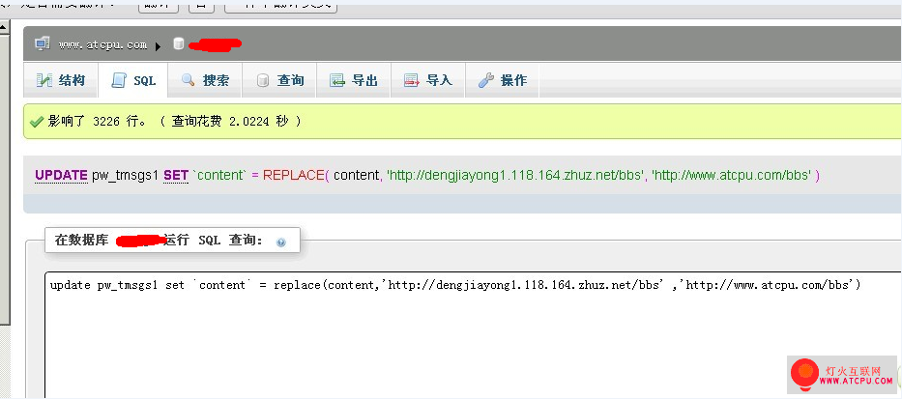Click the green checkmark success icon
The width and height of the screenshot is (902, 399).
37,122
